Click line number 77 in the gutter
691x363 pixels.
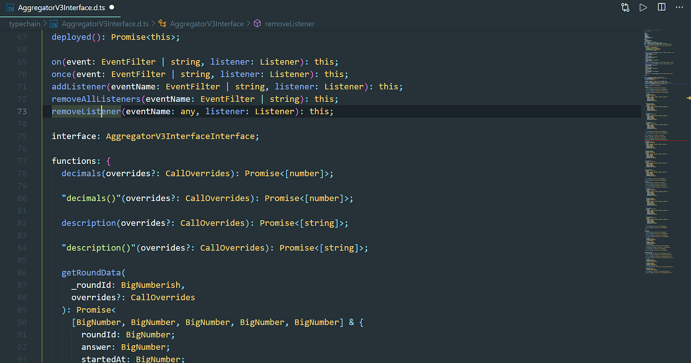click(22, 161)
